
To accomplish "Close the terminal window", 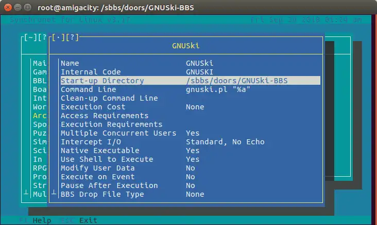I will click(8, 7).
